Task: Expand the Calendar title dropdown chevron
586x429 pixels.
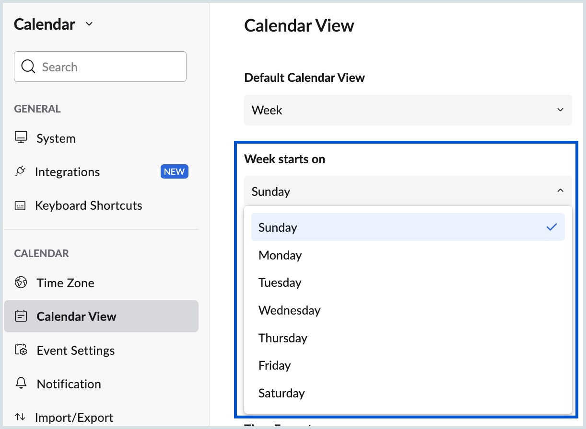Action: tap(89, 24)
